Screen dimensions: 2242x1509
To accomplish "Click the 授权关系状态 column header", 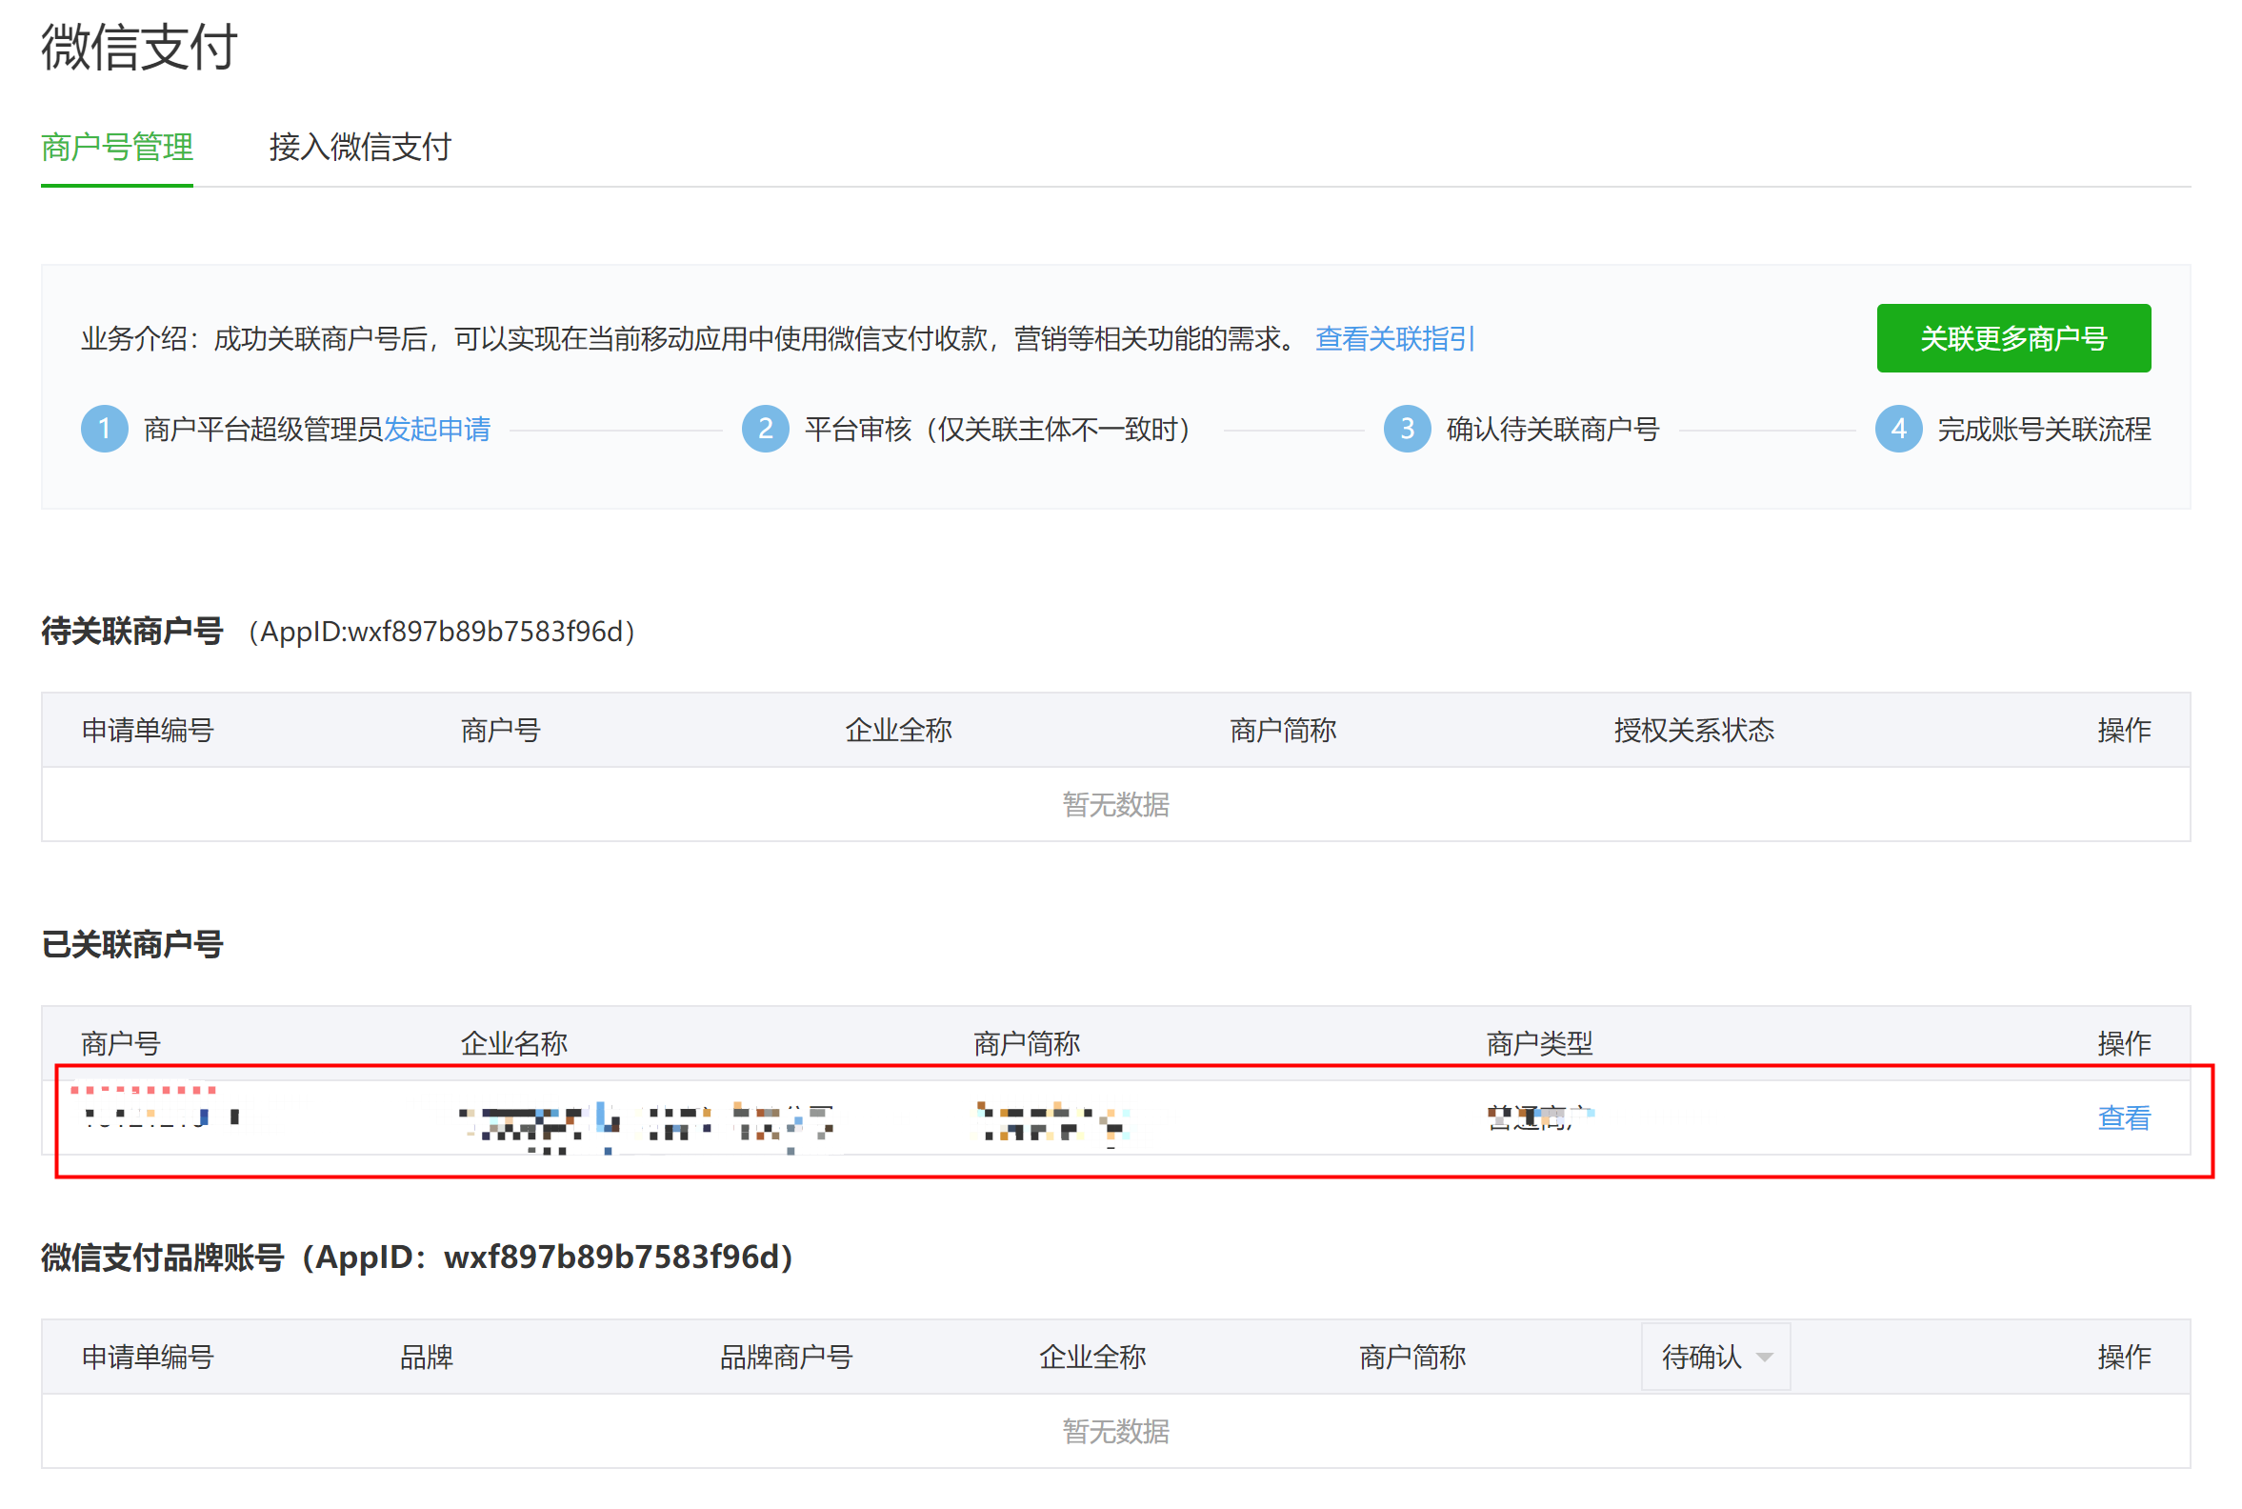I will (1694, 731).
